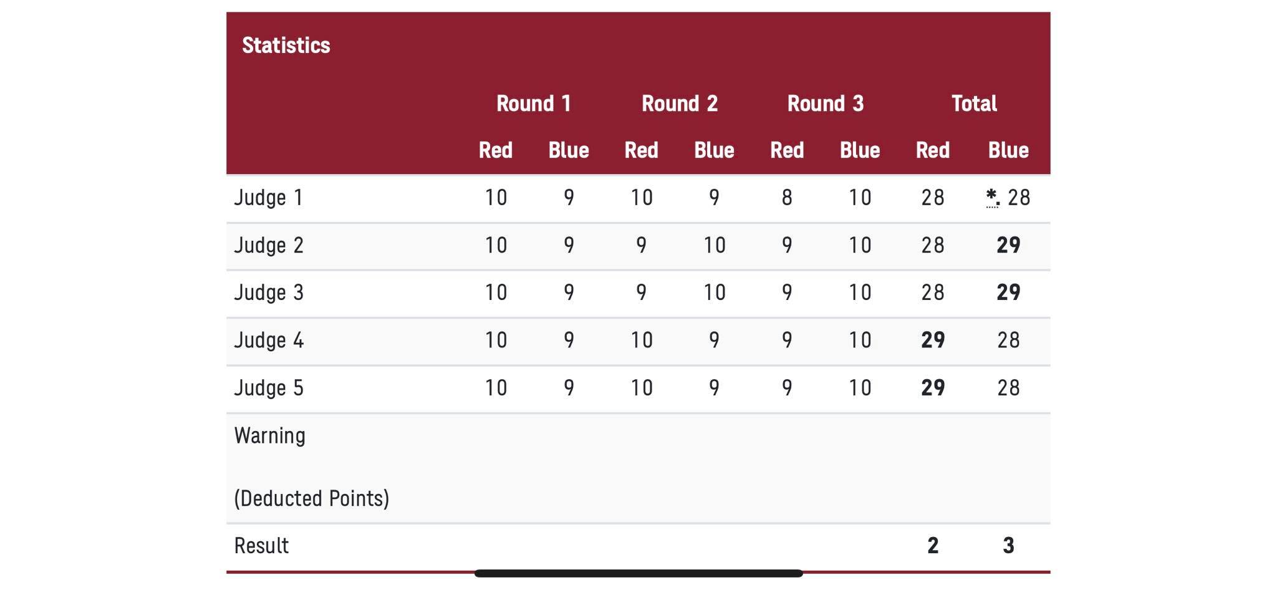Select the Judge 4 row label
1277x590 pixels.
pos(268,340)
